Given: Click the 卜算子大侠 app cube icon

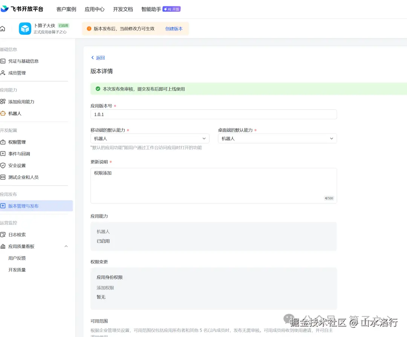Looking at the screenshot, I should (x=25, y=29).
